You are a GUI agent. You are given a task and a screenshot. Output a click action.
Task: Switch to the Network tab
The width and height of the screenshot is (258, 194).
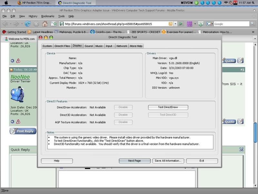(x=122, y=46)
